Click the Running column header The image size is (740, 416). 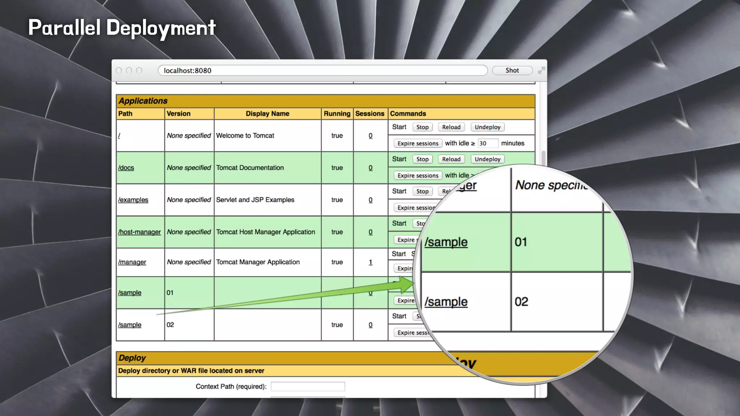tap(337, 113)
